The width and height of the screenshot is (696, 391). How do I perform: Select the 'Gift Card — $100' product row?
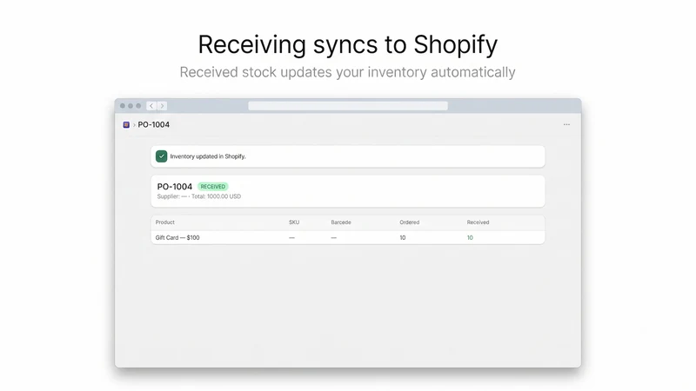[x=347, y=237]
